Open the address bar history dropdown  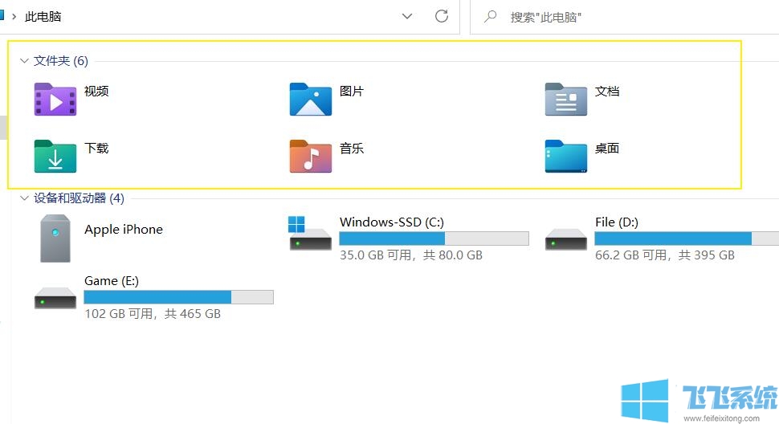click(x=407, y=16)
